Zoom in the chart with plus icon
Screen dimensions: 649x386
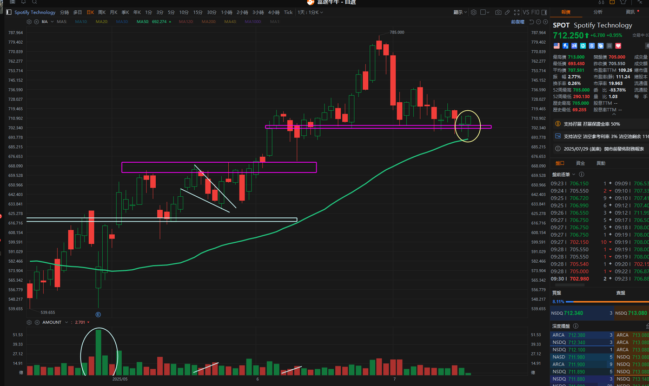545,22
